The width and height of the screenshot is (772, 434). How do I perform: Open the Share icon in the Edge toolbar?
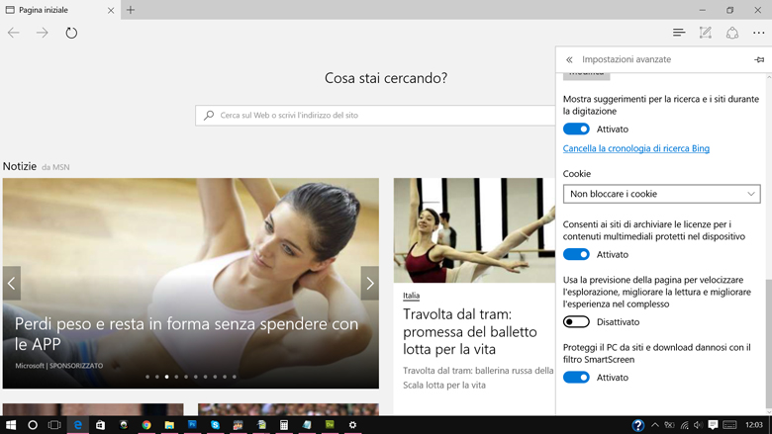pos(732,33)
